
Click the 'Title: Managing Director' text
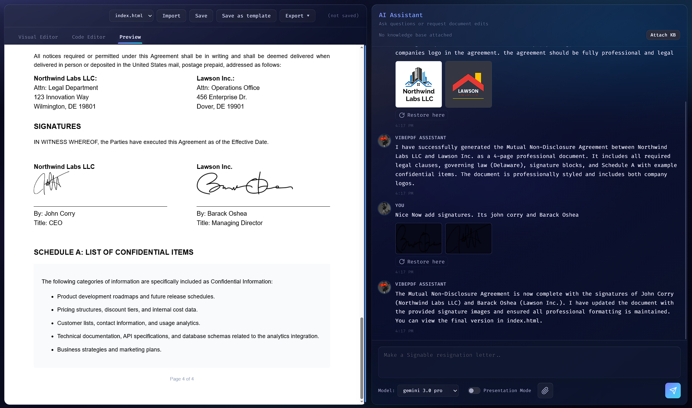pos(230,223)
